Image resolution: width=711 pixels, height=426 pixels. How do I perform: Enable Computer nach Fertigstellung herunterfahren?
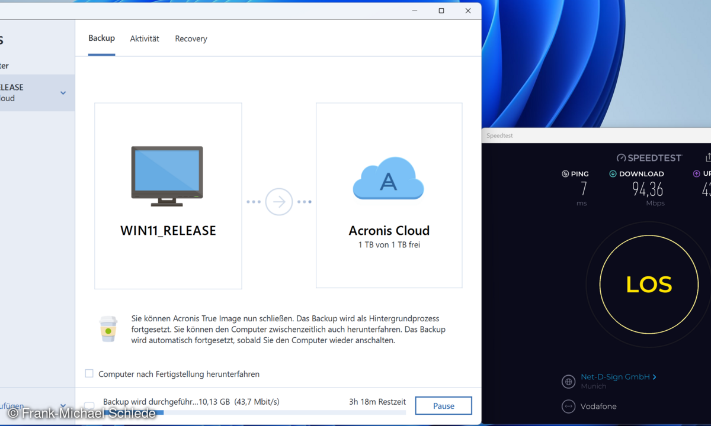point(89,373)
